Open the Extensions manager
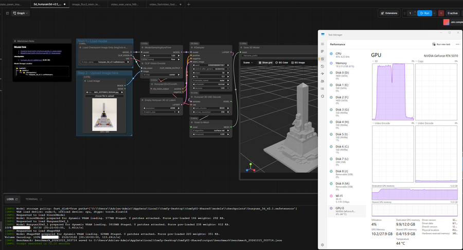The image size is (463, 250). pyautogui.click(x=389, y=13)
